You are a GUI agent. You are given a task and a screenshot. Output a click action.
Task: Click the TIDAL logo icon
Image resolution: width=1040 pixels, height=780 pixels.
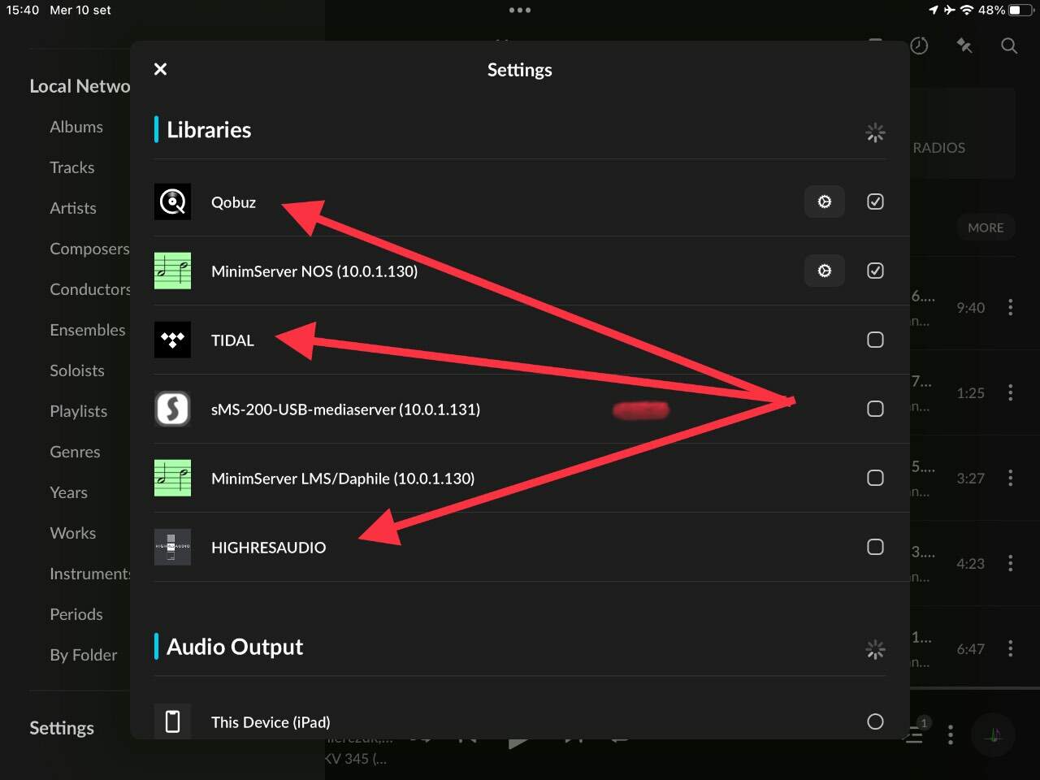[x=172, y=340]
